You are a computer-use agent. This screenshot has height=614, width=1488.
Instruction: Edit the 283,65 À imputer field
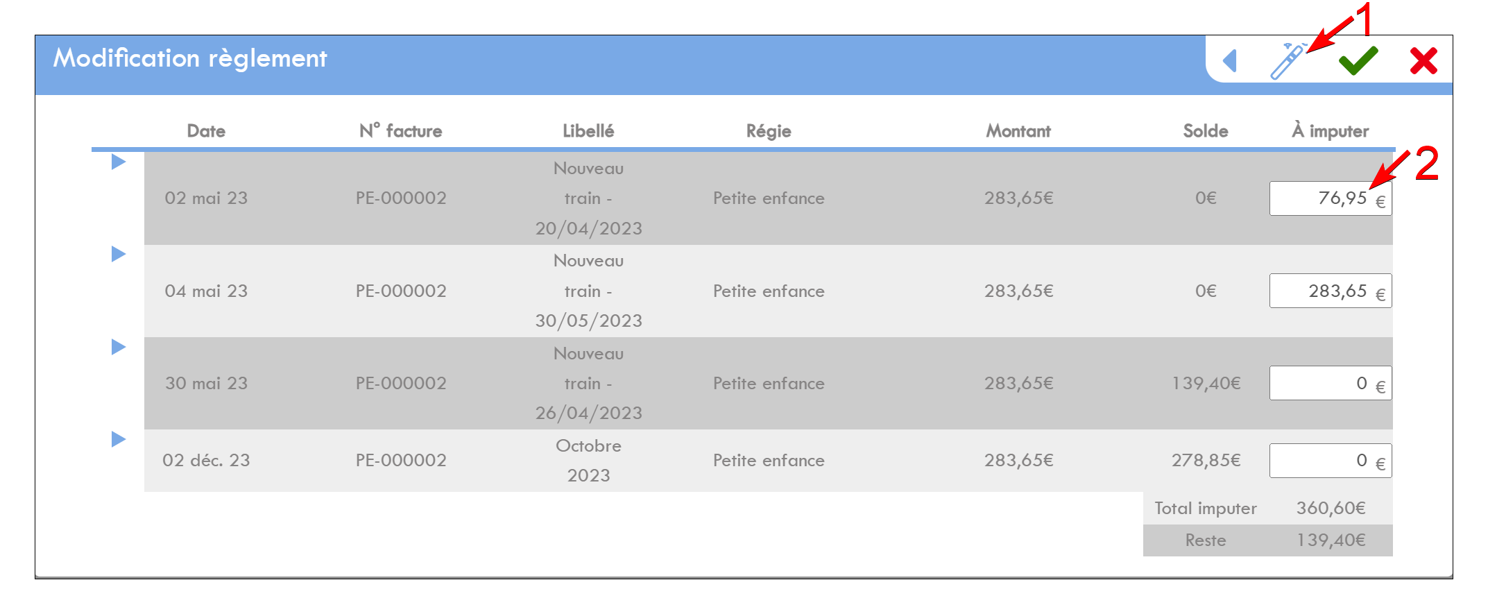coord(1331,291)
